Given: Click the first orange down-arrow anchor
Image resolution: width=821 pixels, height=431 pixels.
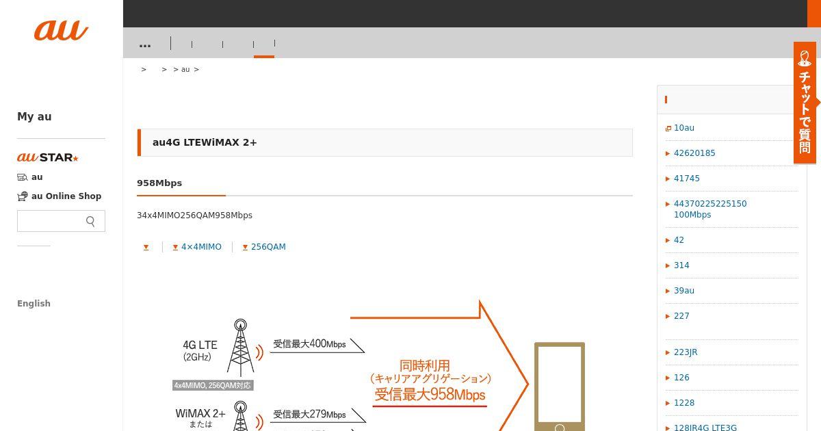Looking at the screenshot, I should pyautogui.click(x=146, y=247).
